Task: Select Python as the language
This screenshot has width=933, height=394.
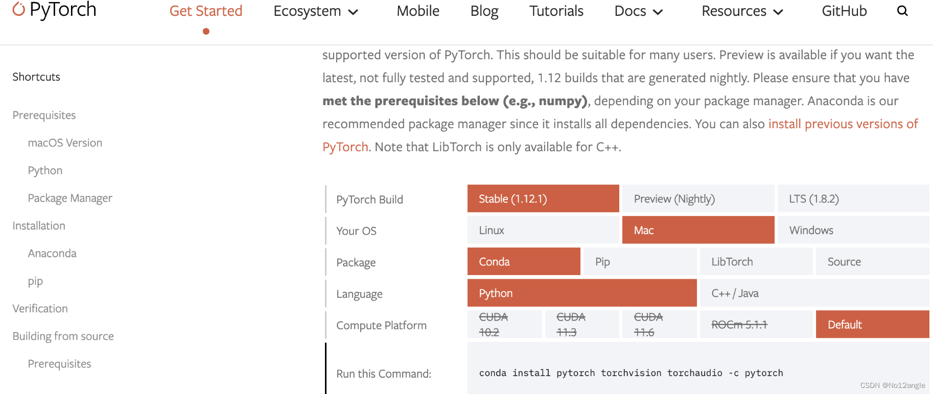Action: 582,293
